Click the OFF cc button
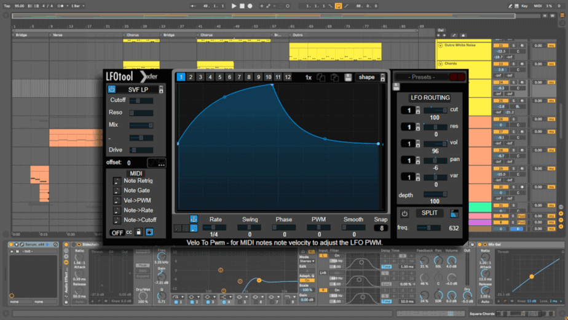The image size is (568, 320). [x=117, y=233]
